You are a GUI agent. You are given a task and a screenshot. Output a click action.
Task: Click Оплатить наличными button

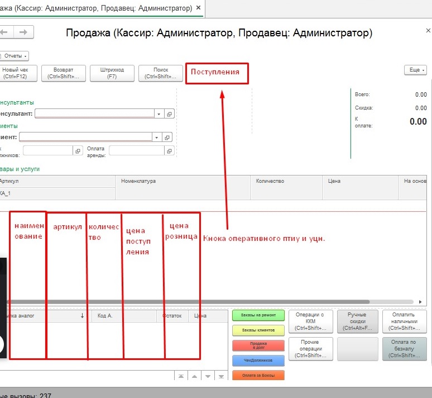point(405,321)
